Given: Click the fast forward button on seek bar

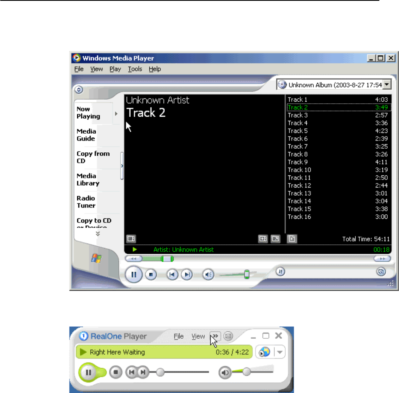Looking at the screenshot, I should pos(382,259).
